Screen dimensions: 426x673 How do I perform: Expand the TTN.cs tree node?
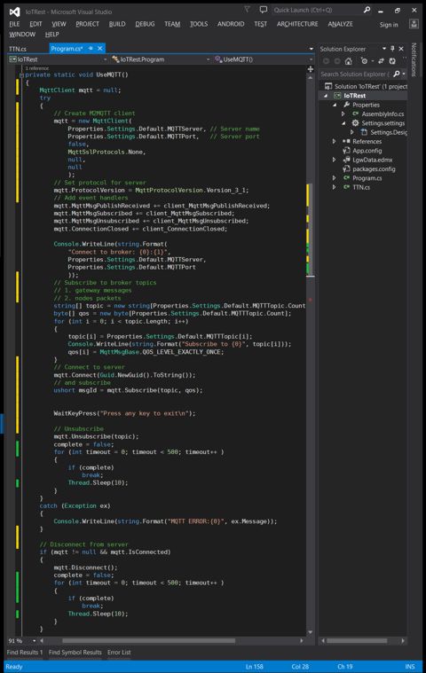[334, 187]
